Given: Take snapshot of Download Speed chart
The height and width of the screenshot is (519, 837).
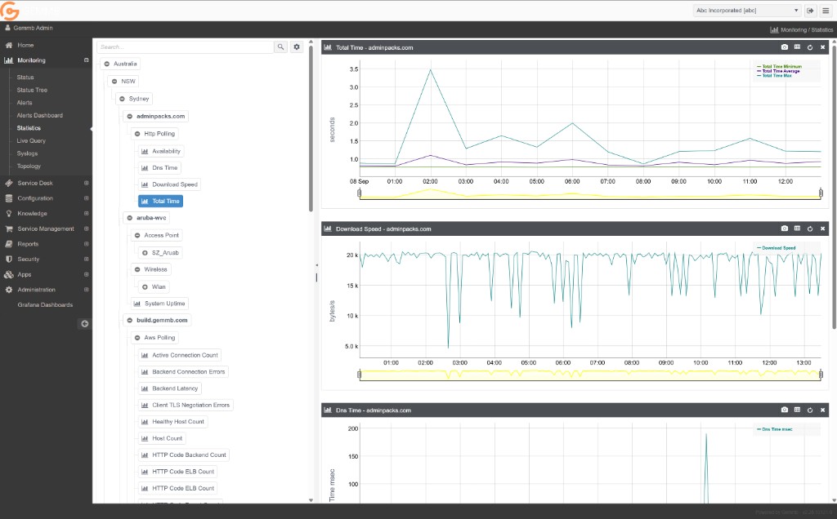Looking at the screenshot, I should 784,228.
